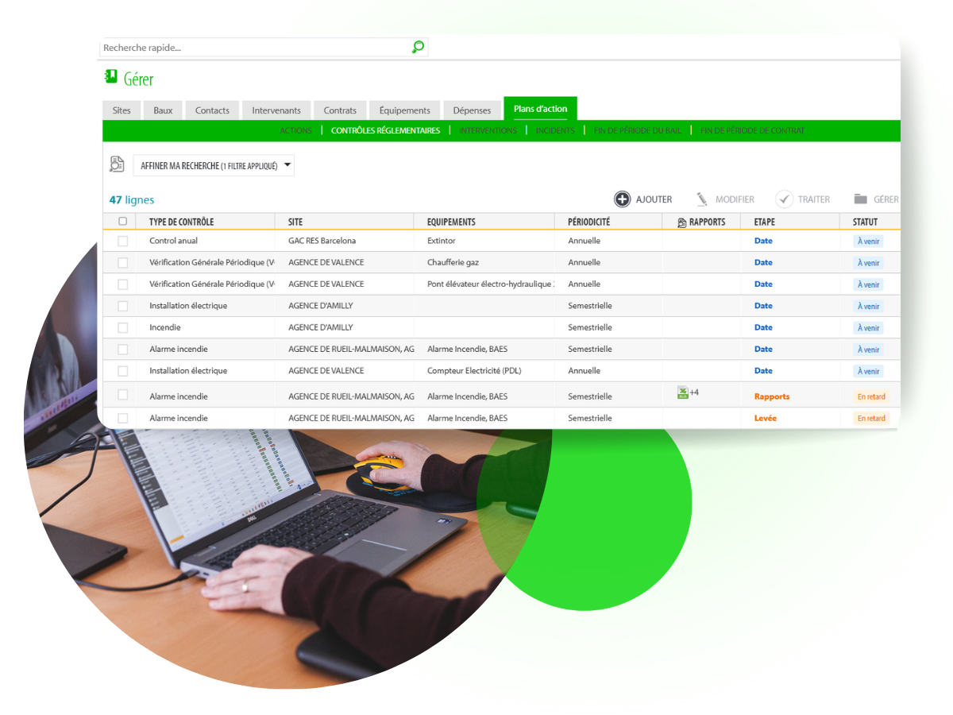Click the Ajouter plus icon

pos(623,199)
